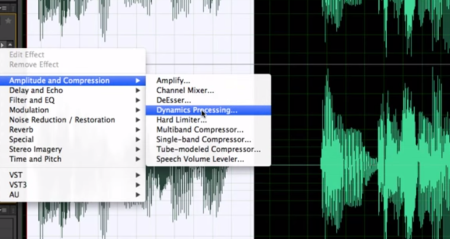The height and width of the screenshot is (239, 450).
Task: Choose the DeEsser effect
Action: tap(173, 100)
